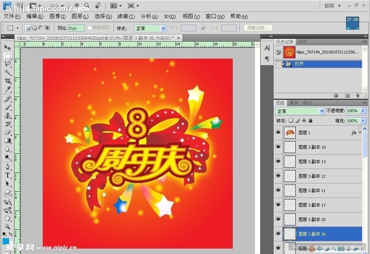Open the 自动 workspace dropdown
This screenshot has height=254, width=370.
click(x=332, y=6)
